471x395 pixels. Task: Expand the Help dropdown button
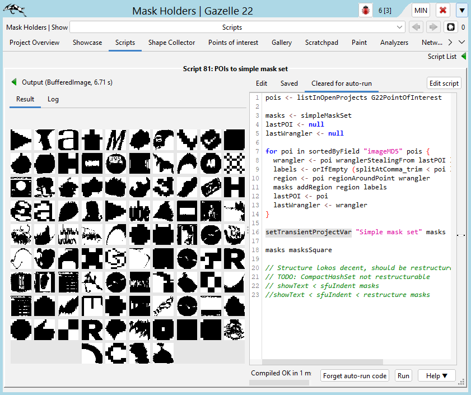pos(437,376)
